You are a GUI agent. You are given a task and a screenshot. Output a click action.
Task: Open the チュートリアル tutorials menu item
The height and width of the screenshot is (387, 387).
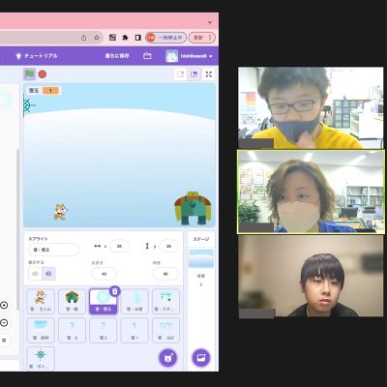tap(37, 56)
